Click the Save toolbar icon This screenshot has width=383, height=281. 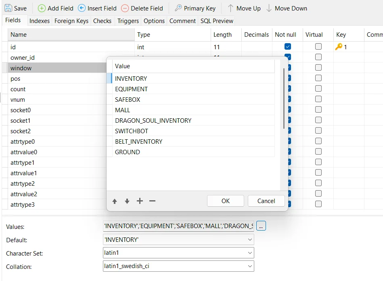tap(8, 8)
